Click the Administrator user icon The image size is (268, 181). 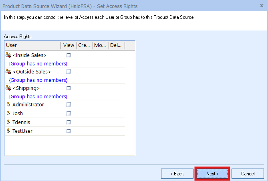pos(8,105)
